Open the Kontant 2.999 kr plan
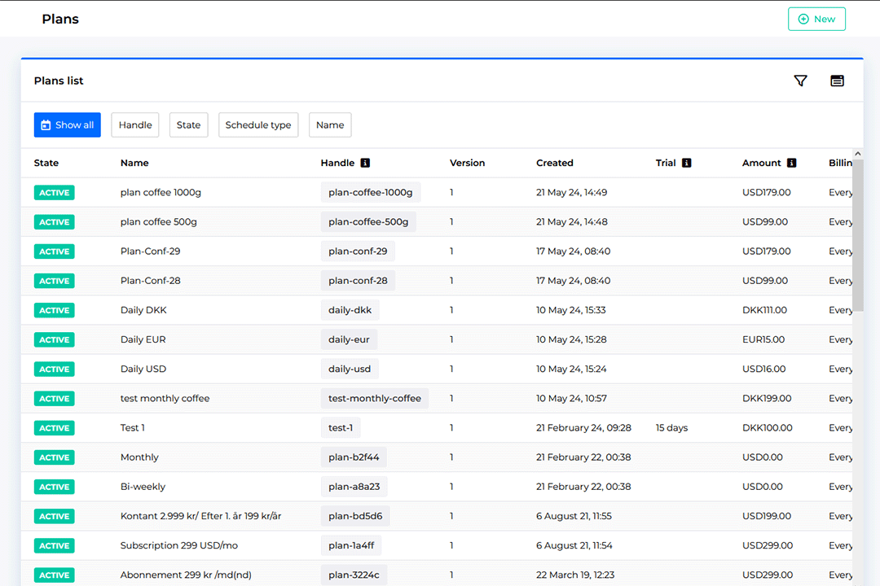The height and width of the screenshot is (586, 880). 200,516
